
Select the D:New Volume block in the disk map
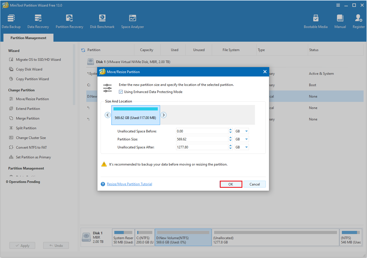[183, 237]
